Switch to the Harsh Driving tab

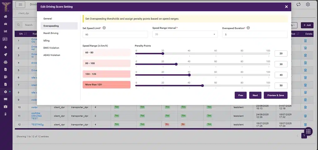click(x=51, y=33)
